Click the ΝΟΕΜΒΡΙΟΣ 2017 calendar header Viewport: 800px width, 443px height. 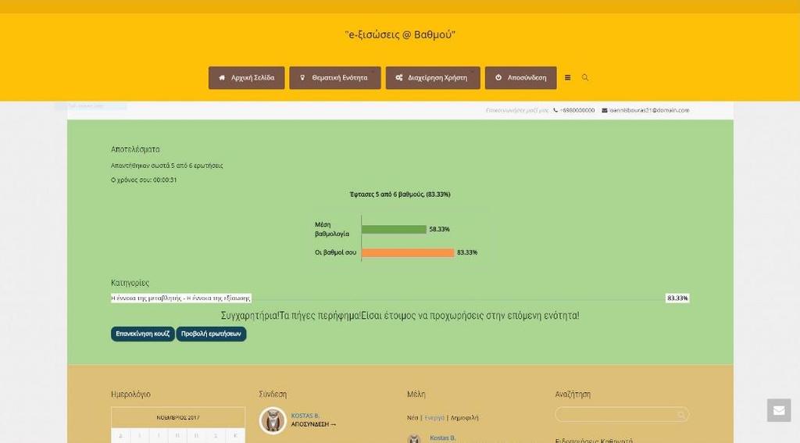178,417
